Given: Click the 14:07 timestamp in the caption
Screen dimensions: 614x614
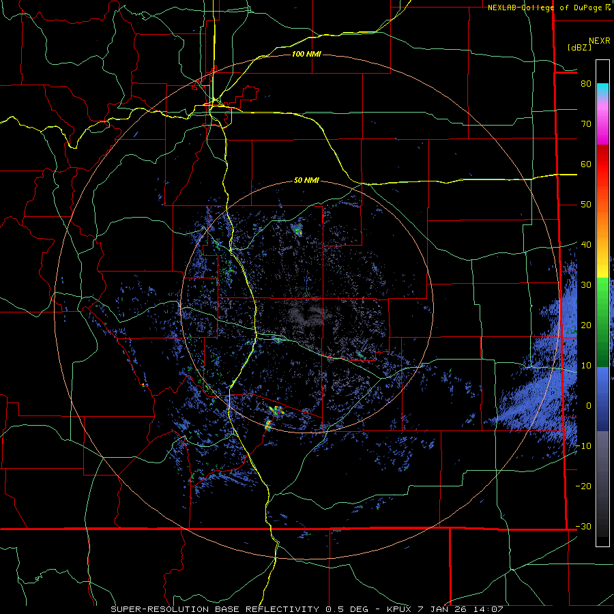Looking at the screenshot, I should tap(489, 609).
